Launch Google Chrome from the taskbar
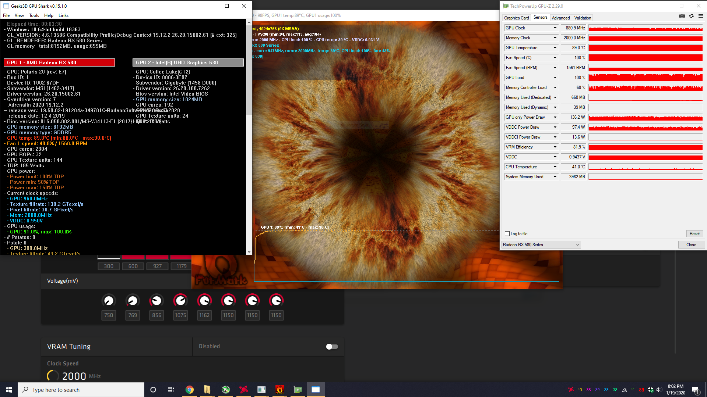The height and width of the screenshot is (397, 707). 190,390
